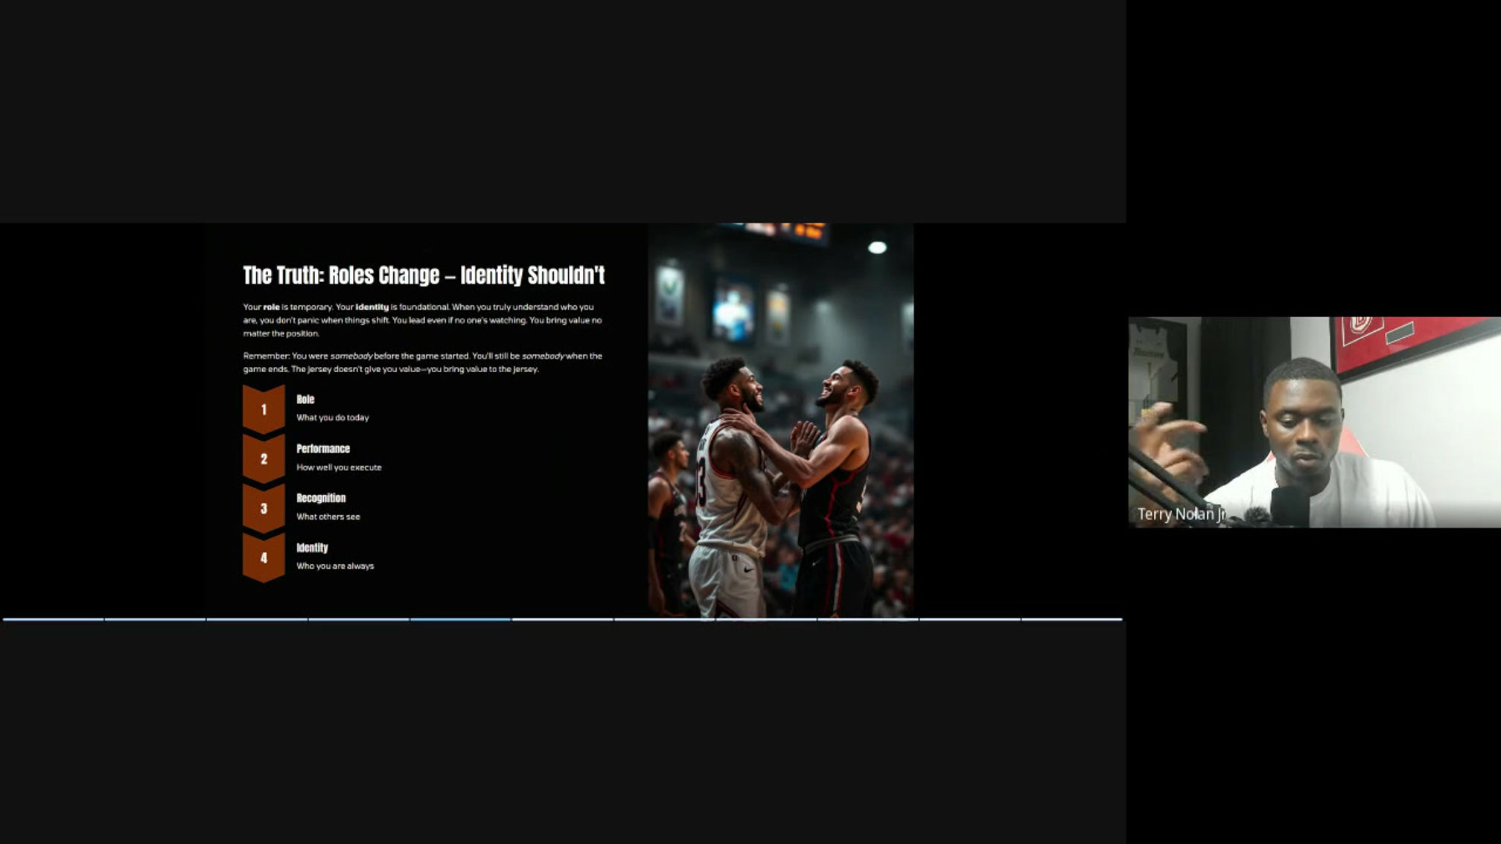Viewport: 1501px width, 844px height.
Task: Click the "What others see" caption
Action: point(328,517)
